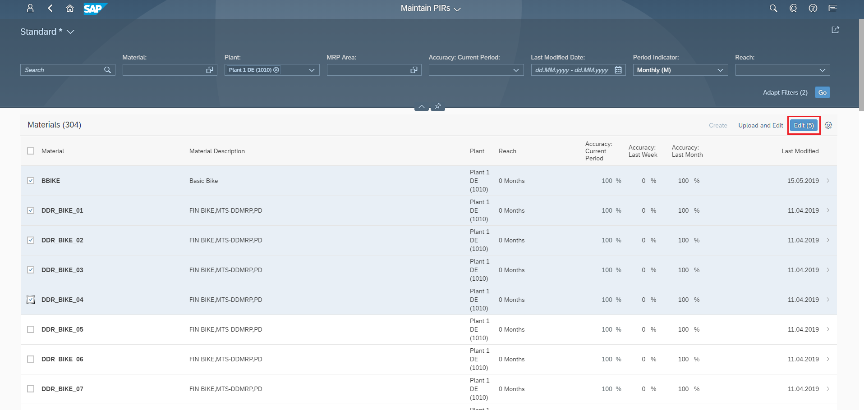Uncheck the DDR_BIKE_01 row checkbox
Viewport: 864px width, 410px height.
(31, 210)
